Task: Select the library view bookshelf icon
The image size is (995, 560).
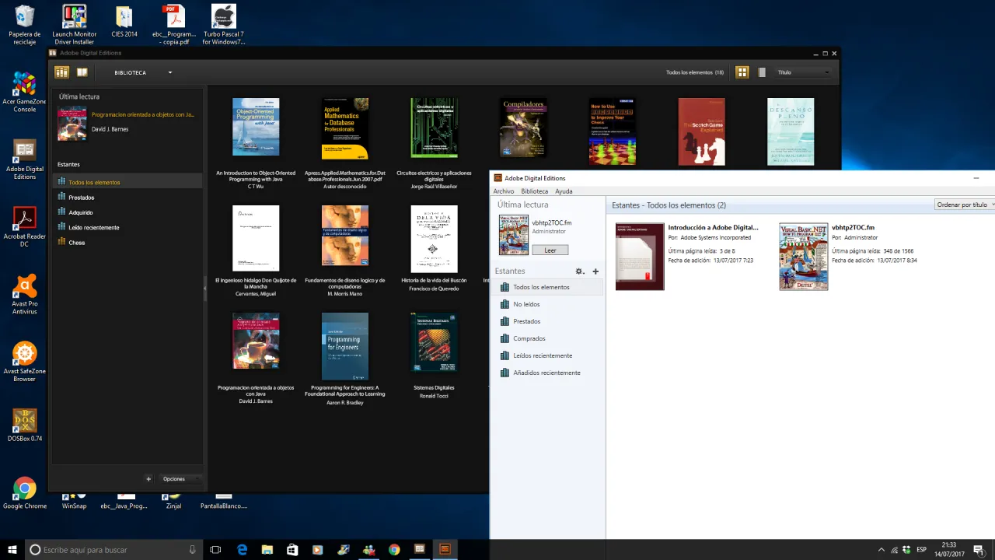Action: point(61,72)
